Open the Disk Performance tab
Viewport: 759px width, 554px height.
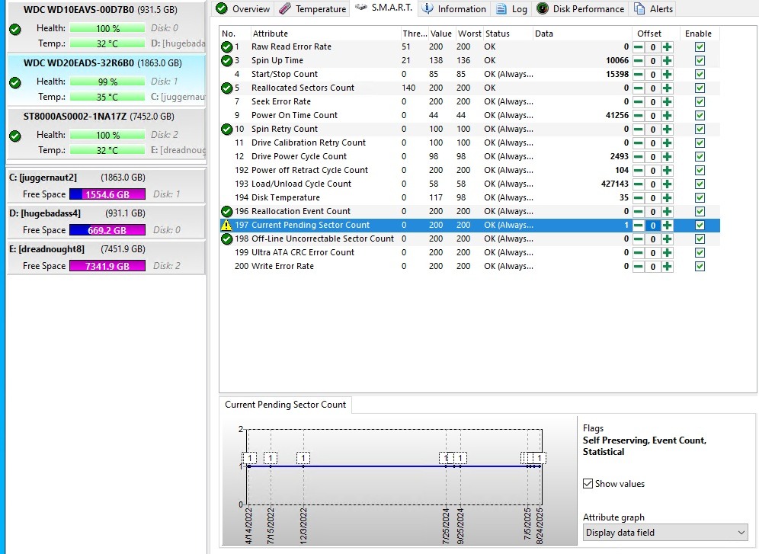pyautogui.click(x=581, y=8)
